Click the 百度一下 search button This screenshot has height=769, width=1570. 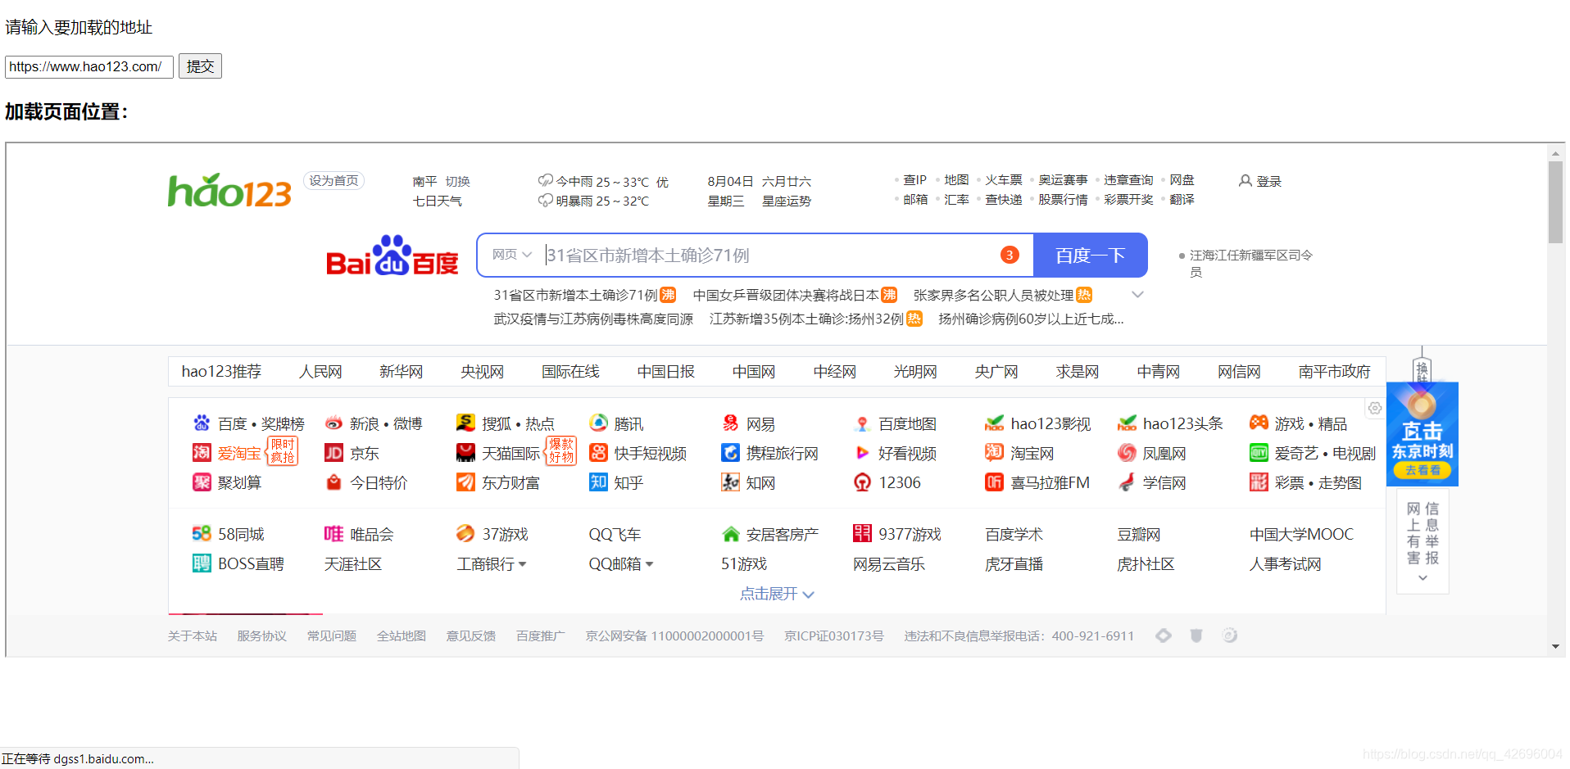[1090, 256]
